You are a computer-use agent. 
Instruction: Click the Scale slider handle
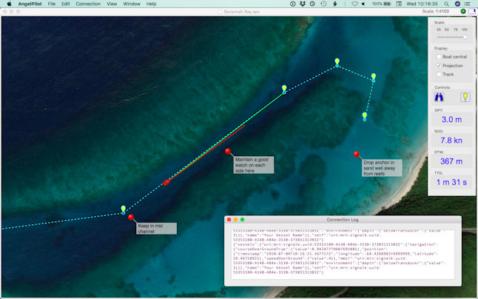click(x=465, y=36)
